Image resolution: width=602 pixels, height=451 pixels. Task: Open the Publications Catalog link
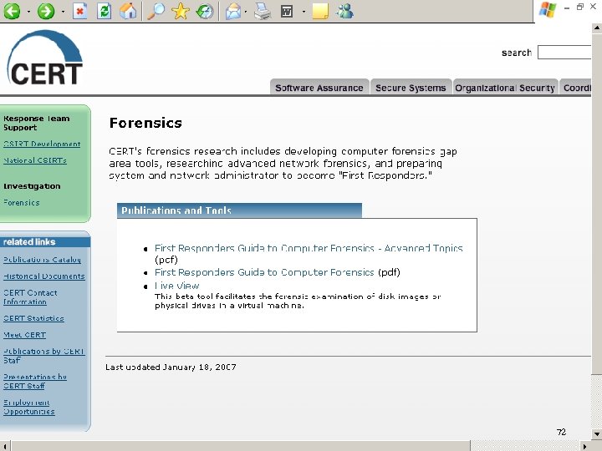coord(43,260)
